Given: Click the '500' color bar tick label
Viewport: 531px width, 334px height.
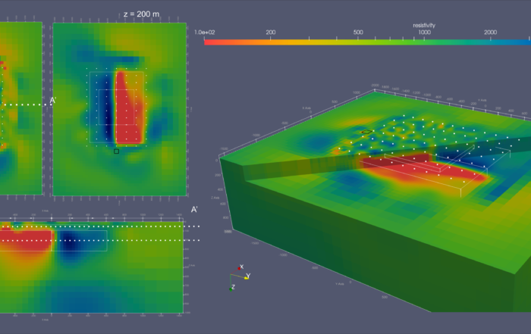Looking at the screenshot, I should tap(358, 33).
